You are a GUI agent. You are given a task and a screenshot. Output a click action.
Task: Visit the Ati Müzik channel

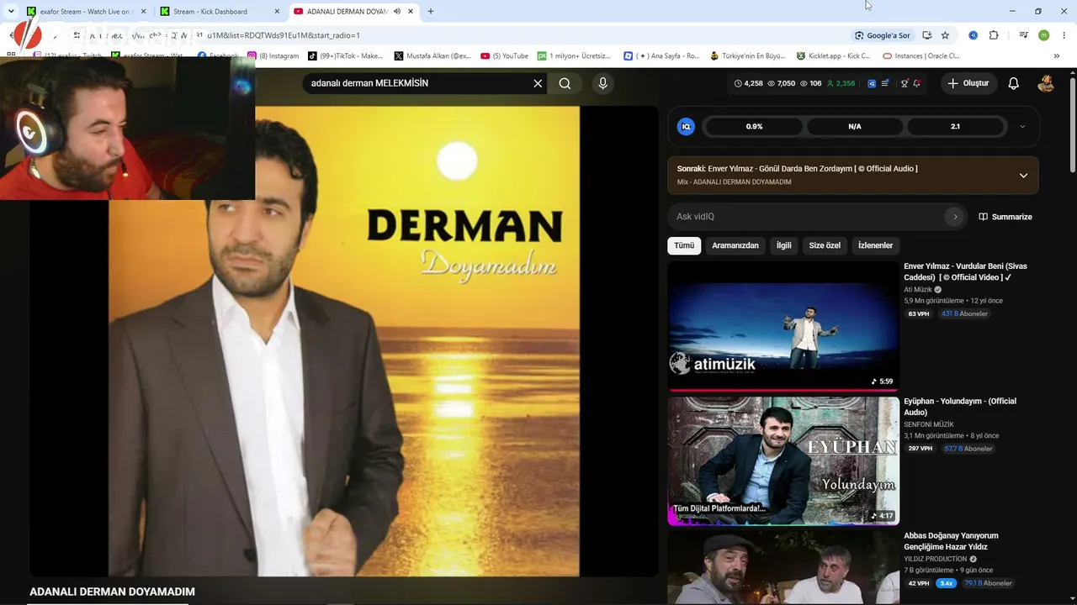point(918,290)
